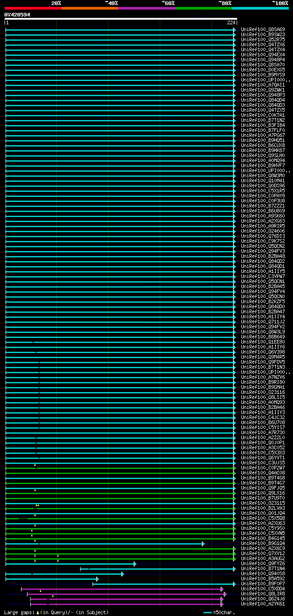Select the UniRef100_B7FLF0 label
The image size is (293, 616).
pos(263,130)
